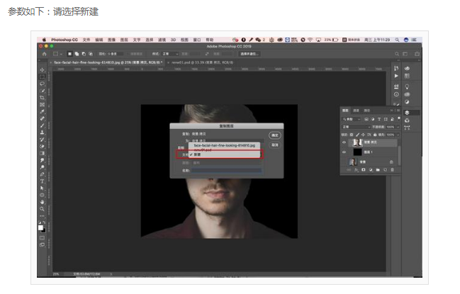Select the Hand tool
The height and width of the screenshot is (294, 460).
pos(43,202)
